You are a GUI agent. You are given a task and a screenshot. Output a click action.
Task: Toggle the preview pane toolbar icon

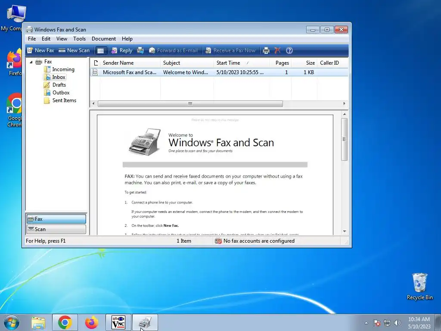click(x=101, y=51)
